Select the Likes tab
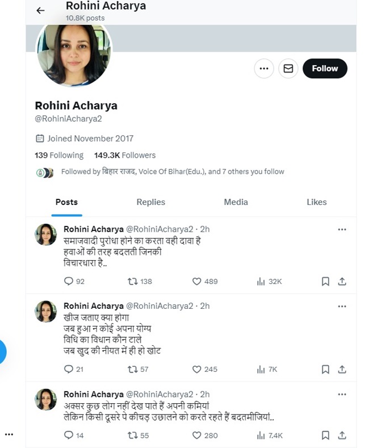 (x=316, y=202)
